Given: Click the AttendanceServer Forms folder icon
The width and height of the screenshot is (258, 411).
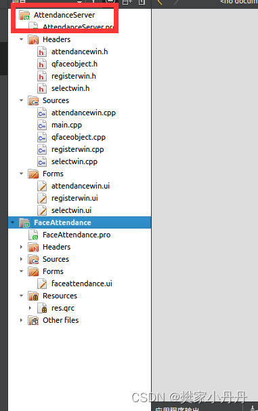Looking at the screenshot, I should coord(33,174).
